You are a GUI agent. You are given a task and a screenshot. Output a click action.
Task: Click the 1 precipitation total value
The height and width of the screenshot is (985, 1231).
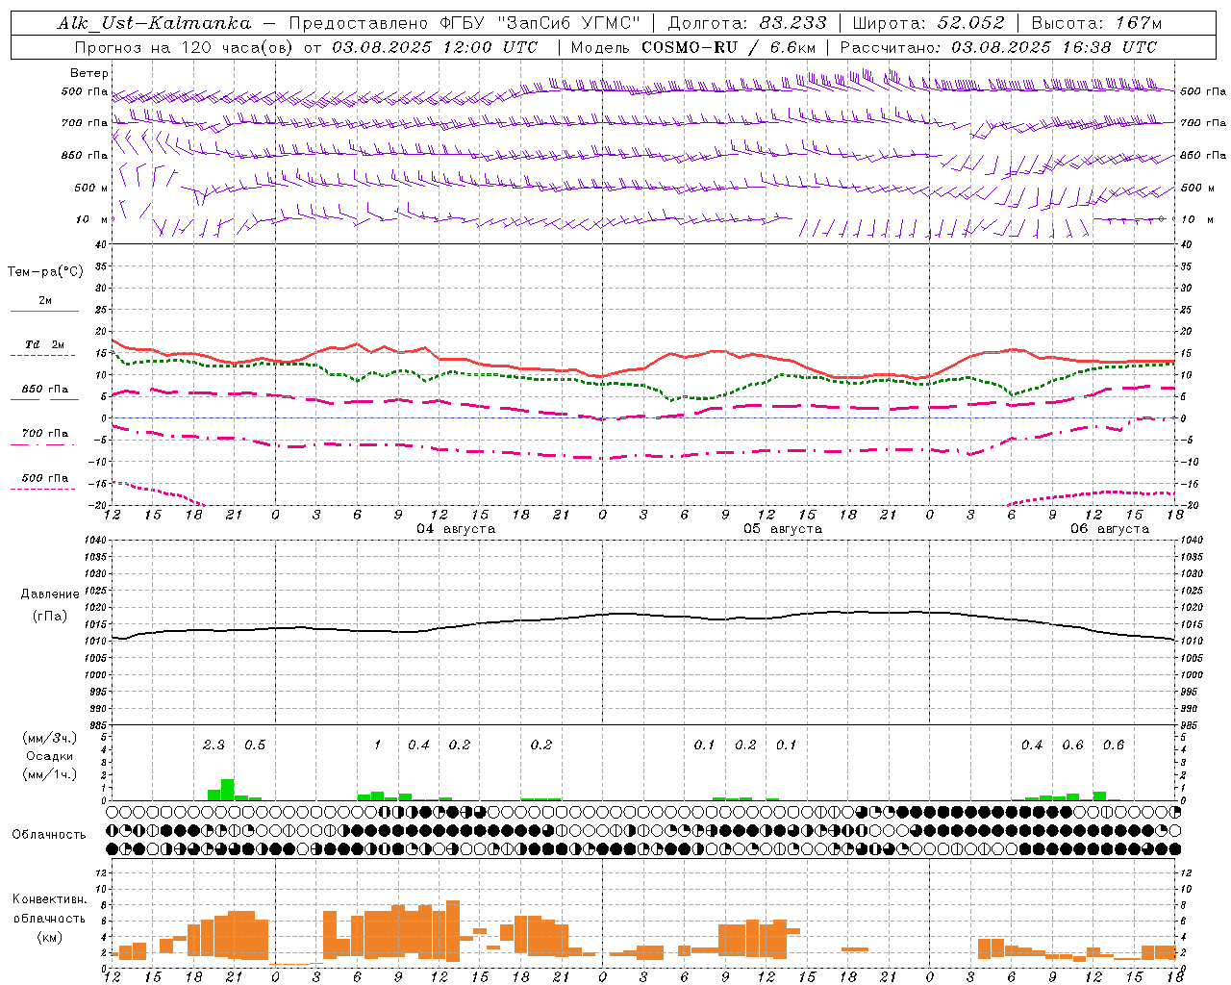pyautogui.click(x=378, y=745)
